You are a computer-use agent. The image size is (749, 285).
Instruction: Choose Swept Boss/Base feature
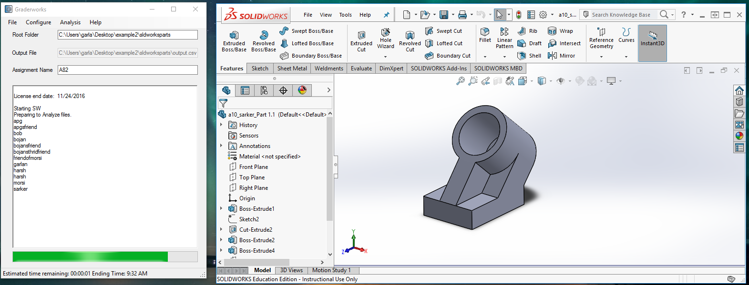307,31
